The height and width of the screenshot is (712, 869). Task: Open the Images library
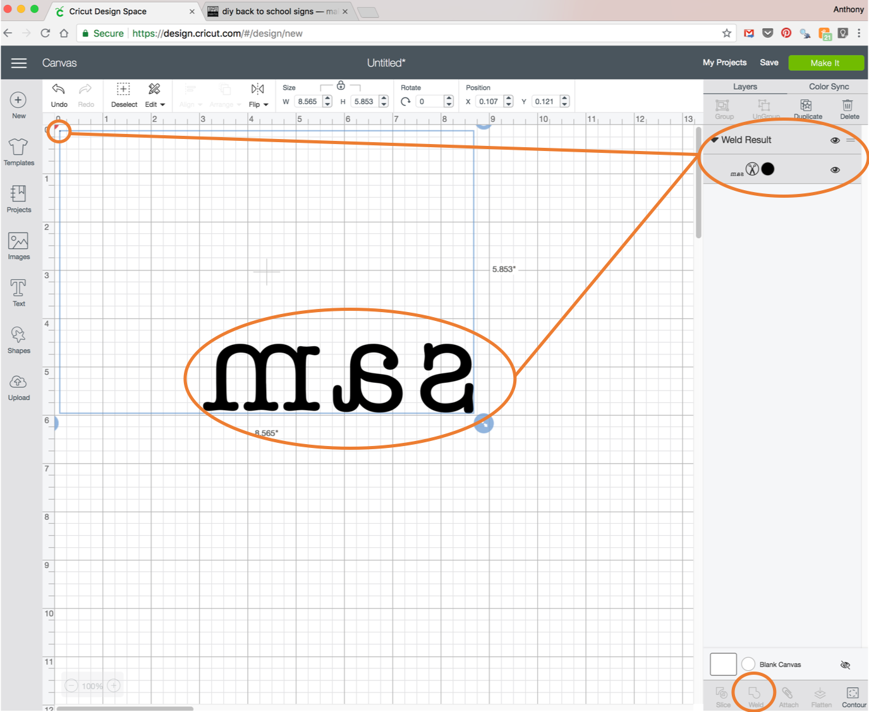(18, 246)
